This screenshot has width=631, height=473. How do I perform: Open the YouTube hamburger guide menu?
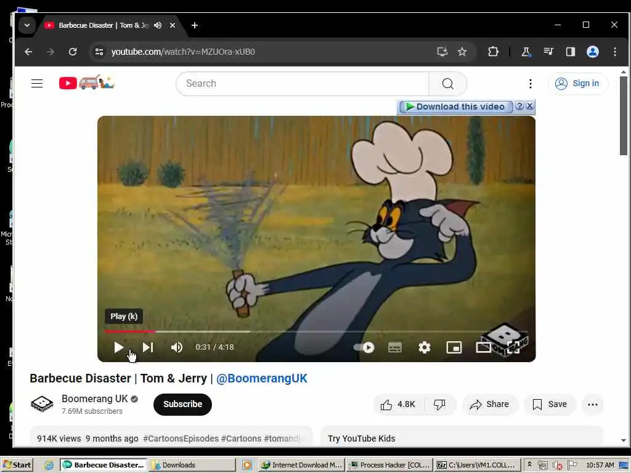coord(37,83)
